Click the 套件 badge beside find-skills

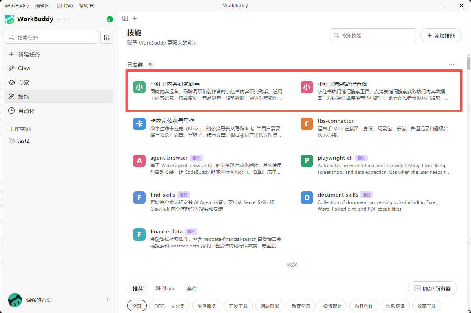tap(184, 195)
